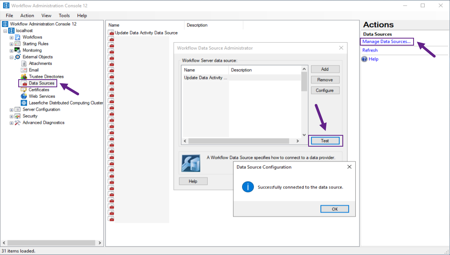Open the Action menu
Screen dimensions: 450x255
coord(27,16)
